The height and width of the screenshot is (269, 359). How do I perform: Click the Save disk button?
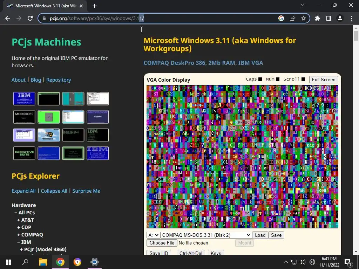(x=276, y=235)
